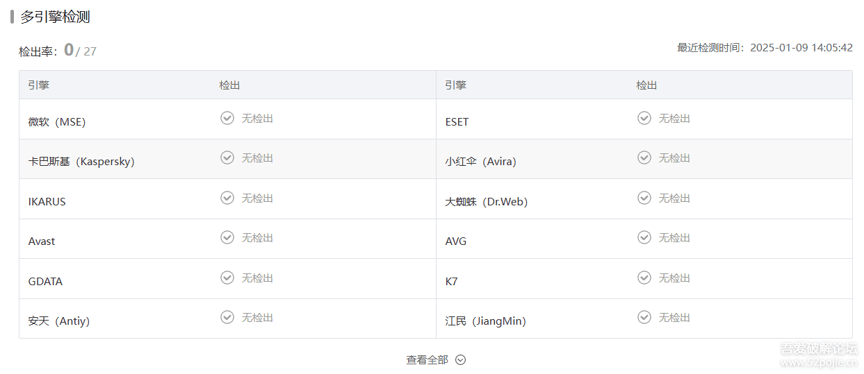Image resolution: width=864 pixels, height=374 pixels.
Task: Click the check icon in the GDATA row
Action: coord(227,278)
